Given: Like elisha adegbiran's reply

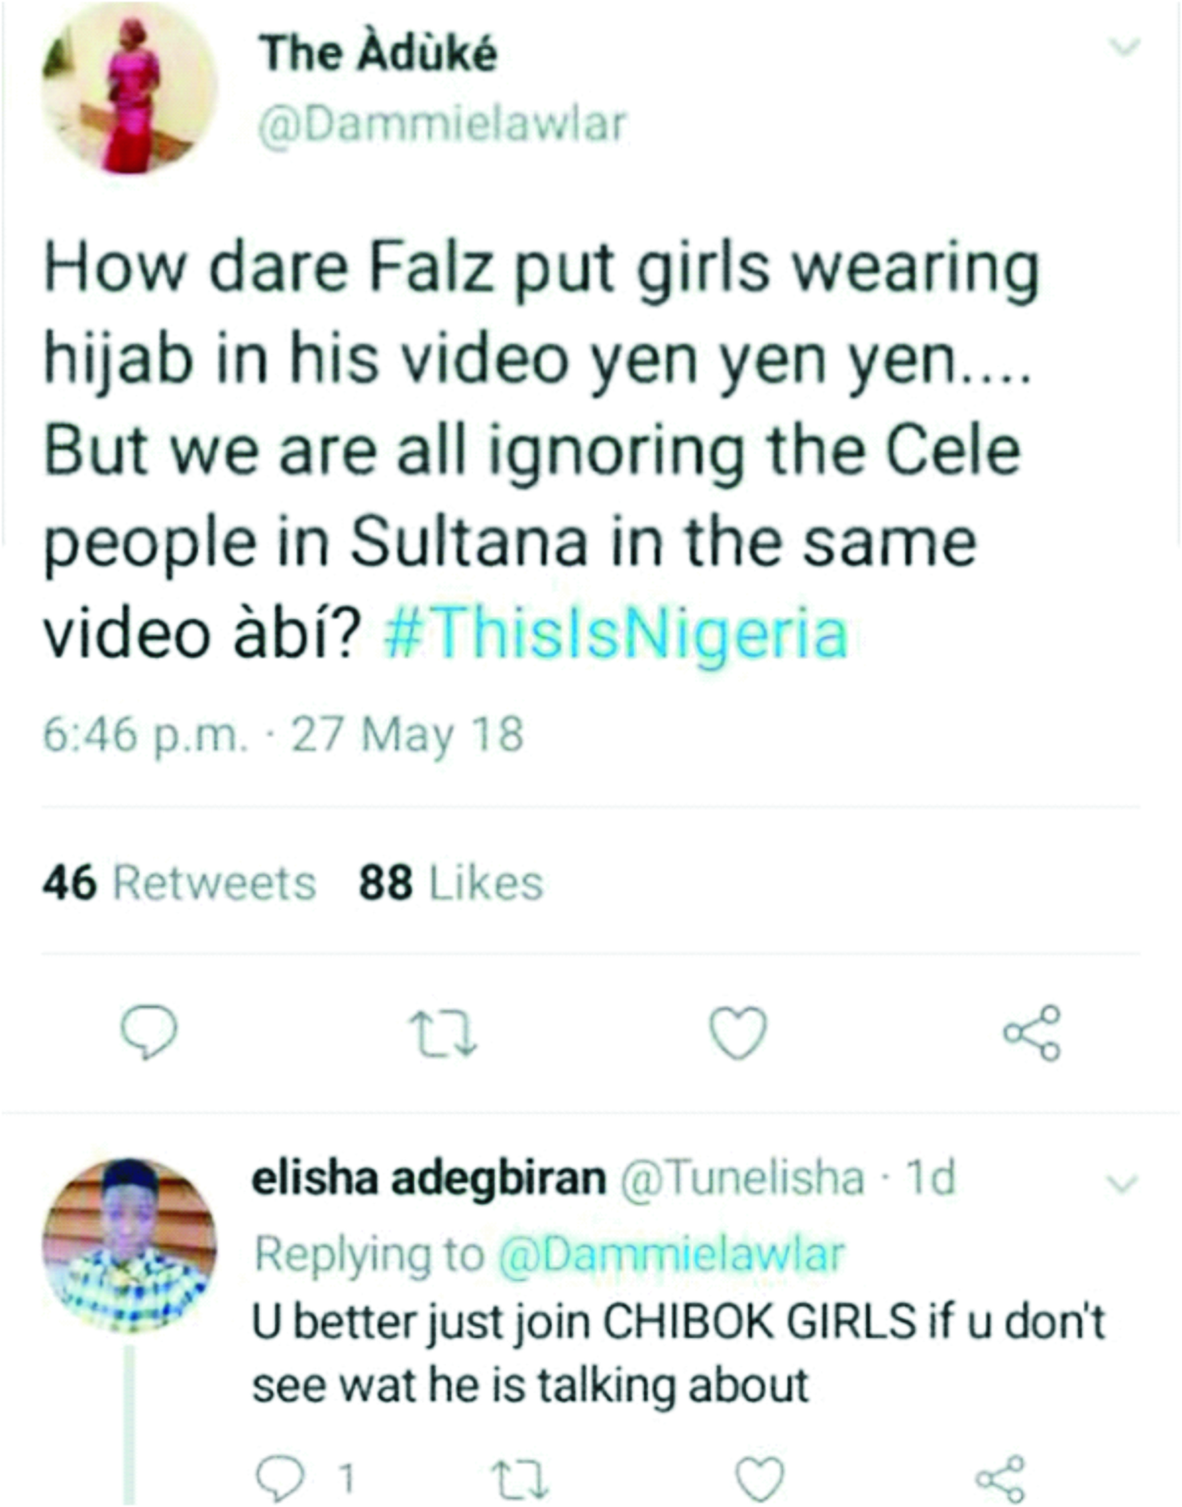Looking at the screenshot, I should (759, 1478).
